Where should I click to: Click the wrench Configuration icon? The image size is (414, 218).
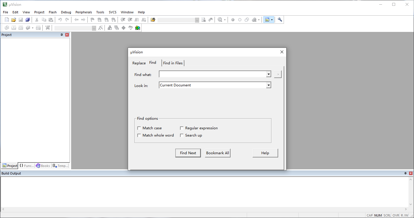280,20
